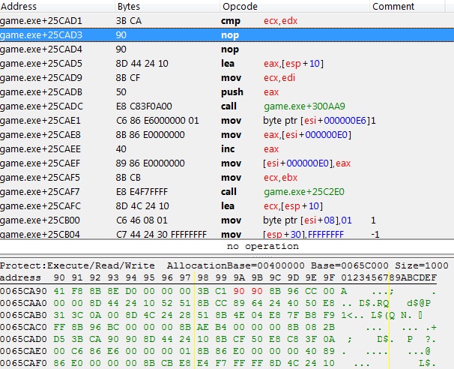Click the Address column header

[58, 6]
